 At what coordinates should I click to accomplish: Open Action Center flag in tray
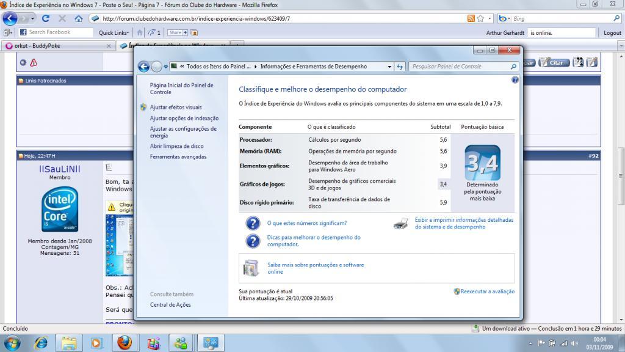(541, 343)
